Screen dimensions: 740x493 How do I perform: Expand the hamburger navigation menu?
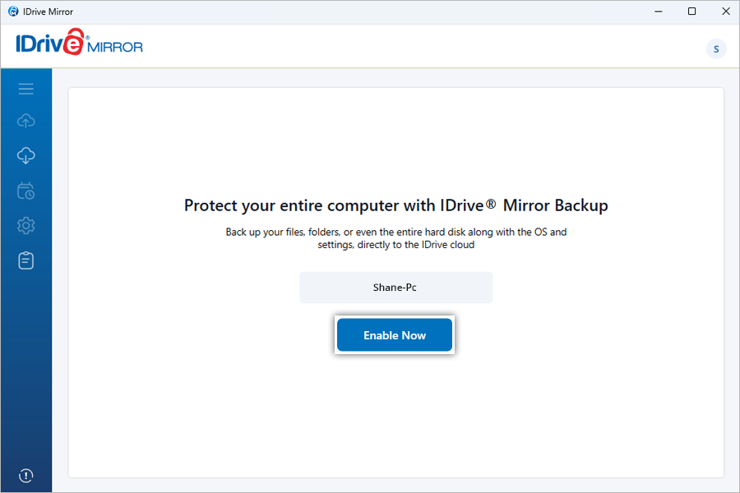25,89
